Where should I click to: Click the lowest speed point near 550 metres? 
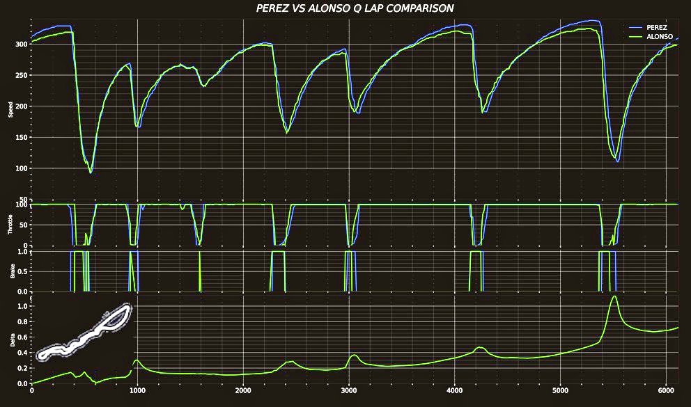click(91, 173)
